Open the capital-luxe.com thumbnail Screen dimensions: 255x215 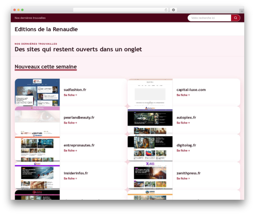(x=150, y=93)
